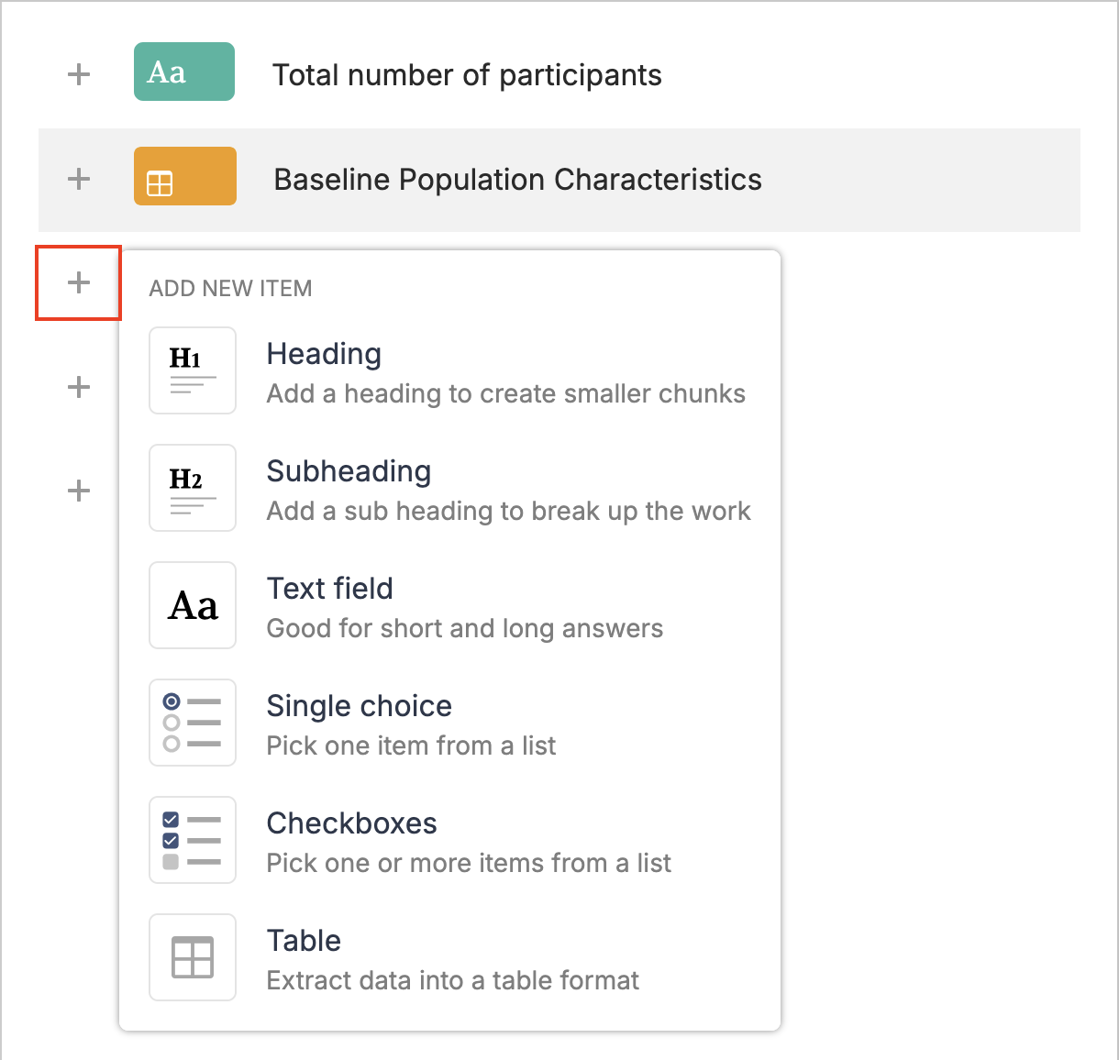Click plus beside Total number of participants

point(79,74)
